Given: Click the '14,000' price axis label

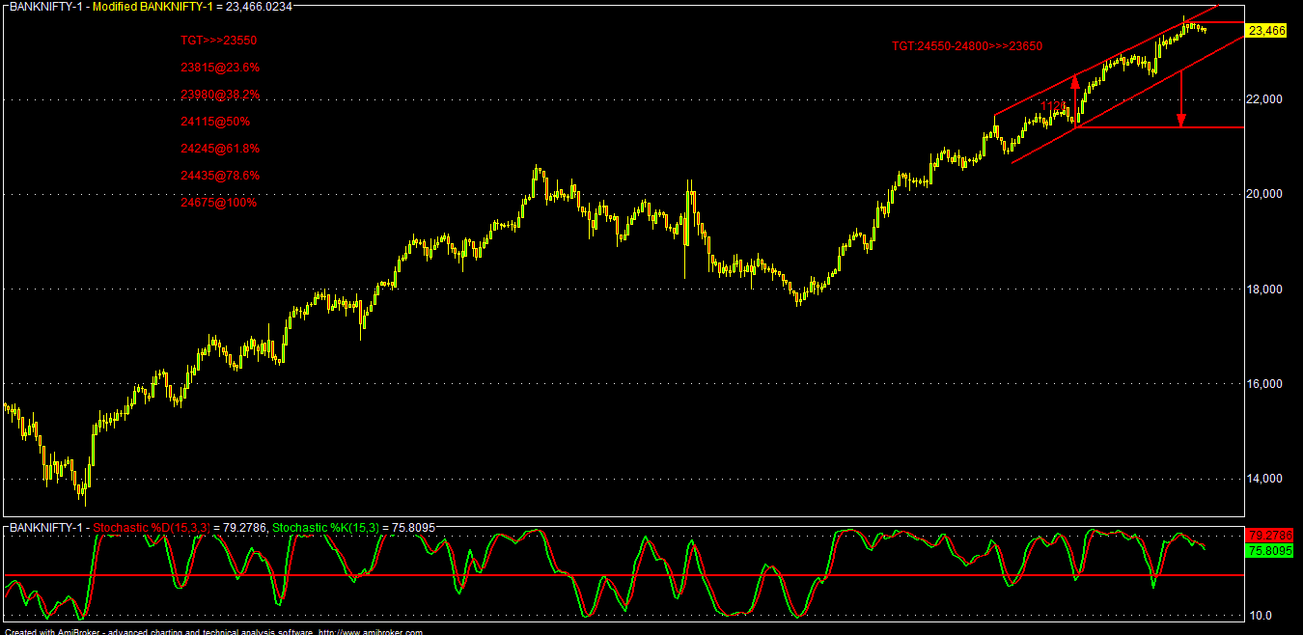Looking at the screenshot, I should click(1265, 479).
